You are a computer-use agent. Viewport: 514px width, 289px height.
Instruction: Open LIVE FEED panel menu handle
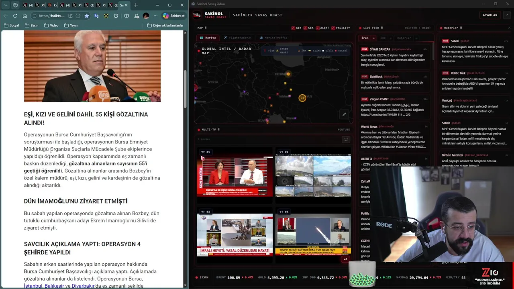(x=381, y=28)
